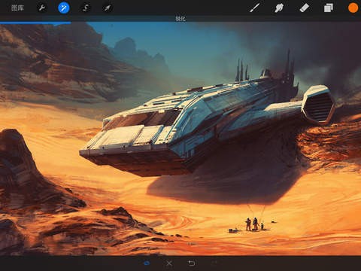Open the Layers panel
This screenshot has height=271, width=361.
pyautogui.click(x=329, y=8)
